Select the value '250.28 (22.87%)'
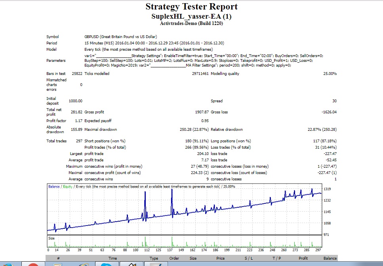Screen dimensions: 383x266 pos(194,130)
